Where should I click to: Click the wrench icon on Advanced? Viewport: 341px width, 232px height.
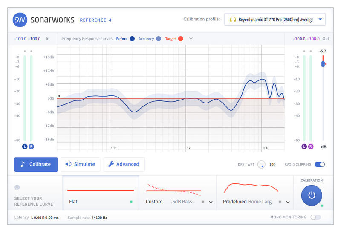coord(111,164)
